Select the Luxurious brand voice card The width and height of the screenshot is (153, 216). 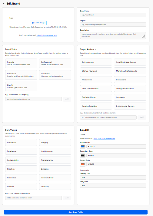(x=55, y=75)
